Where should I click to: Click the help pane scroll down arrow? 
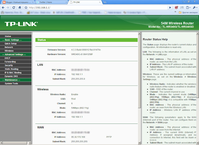coord(197,143)
